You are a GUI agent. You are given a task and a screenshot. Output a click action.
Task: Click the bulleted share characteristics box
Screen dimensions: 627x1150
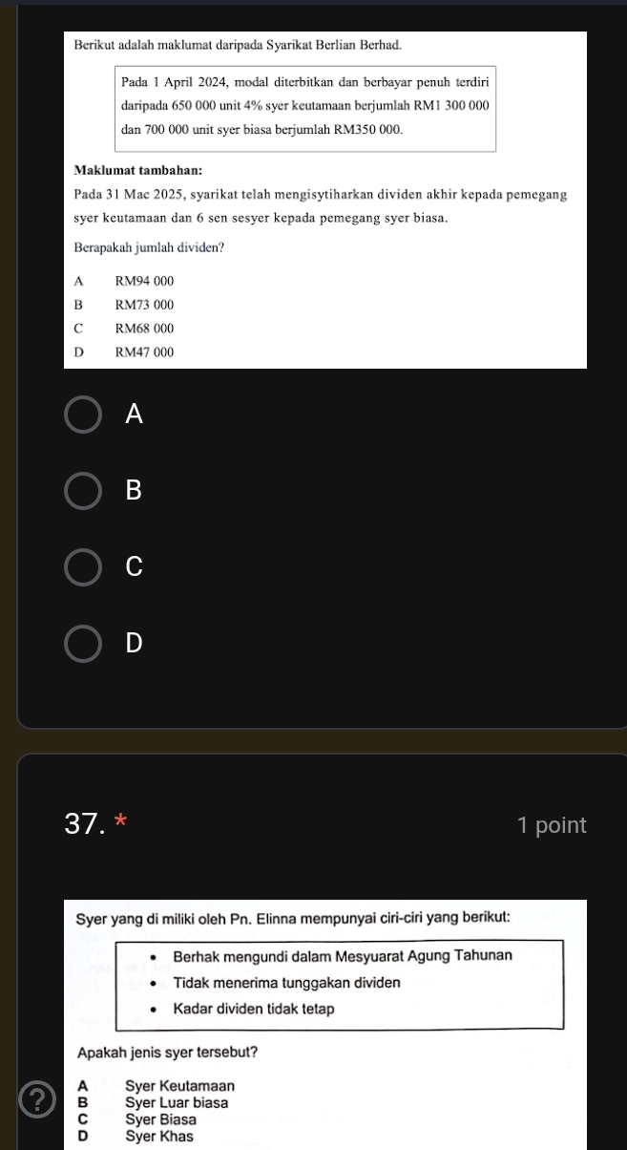click(339, 982)
